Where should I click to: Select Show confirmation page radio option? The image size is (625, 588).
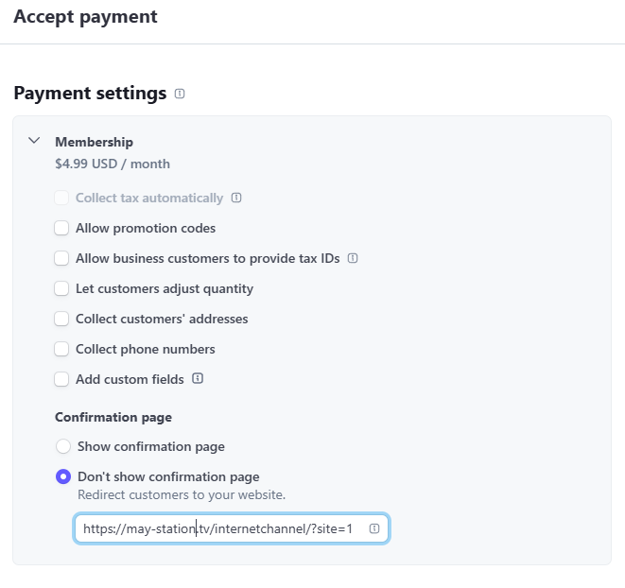63,446
